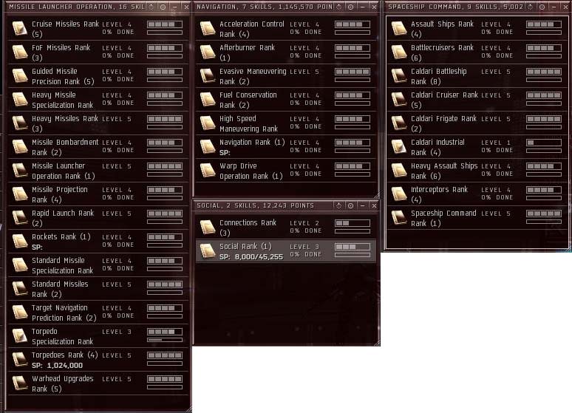This screenshot has width=572, height=413.
Task: Pin the Missile Launcher Operation window
Action: (163, 7)
